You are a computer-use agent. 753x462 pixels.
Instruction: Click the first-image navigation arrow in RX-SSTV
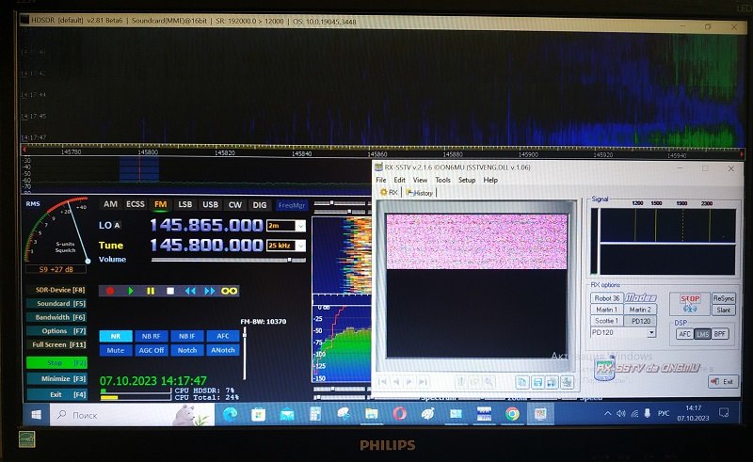383,382
